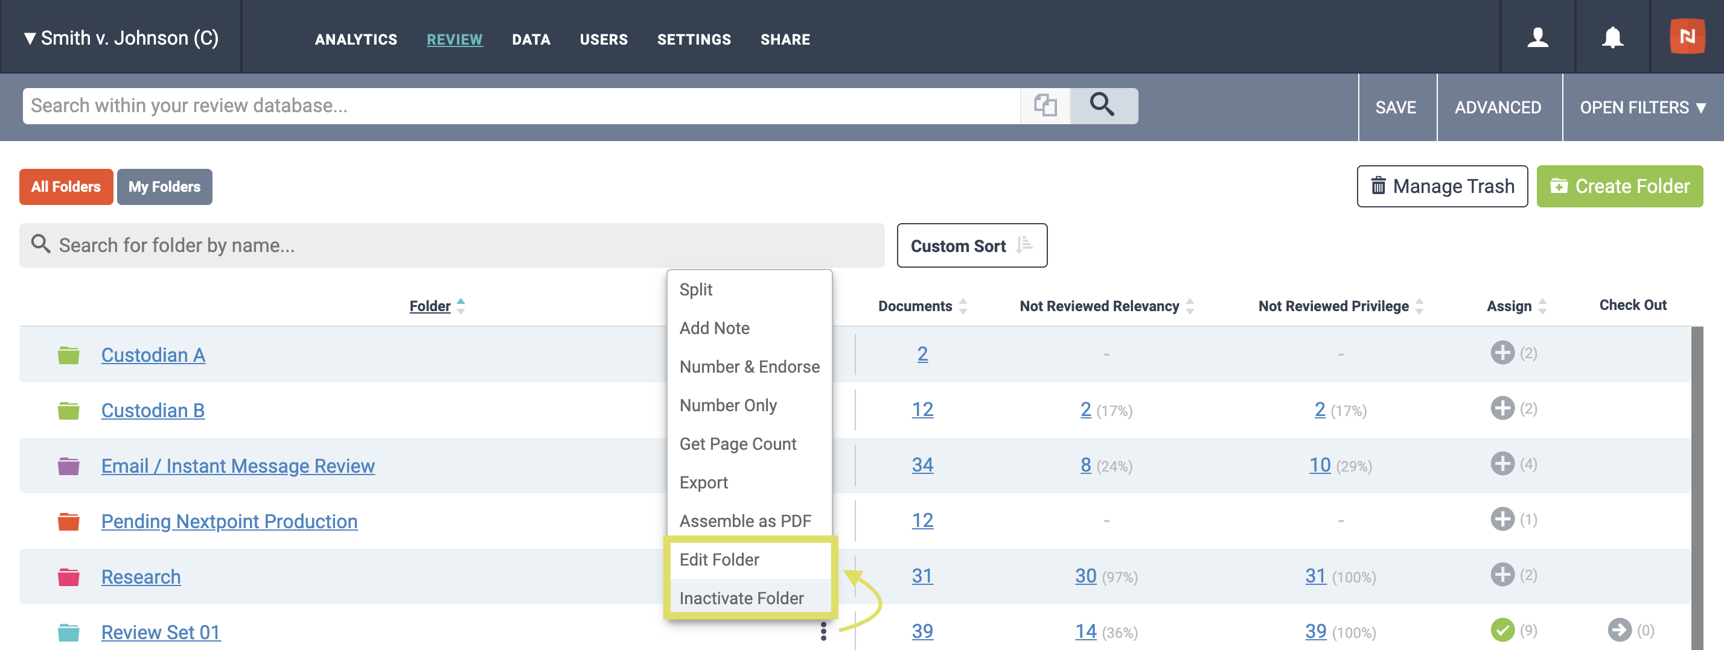Choose Get Page Count menu item

(749, 444)
